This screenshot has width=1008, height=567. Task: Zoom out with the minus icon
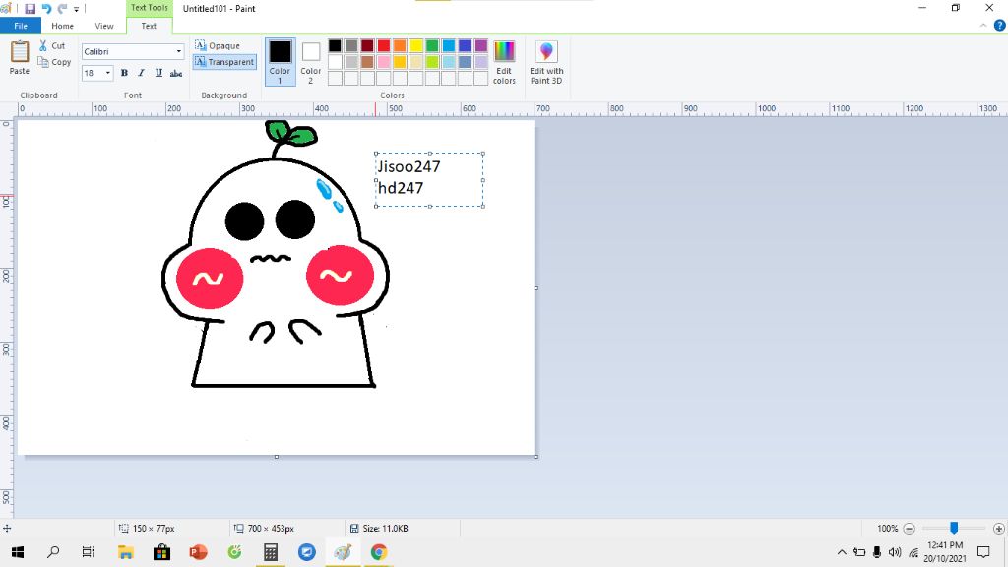(910, 529)
